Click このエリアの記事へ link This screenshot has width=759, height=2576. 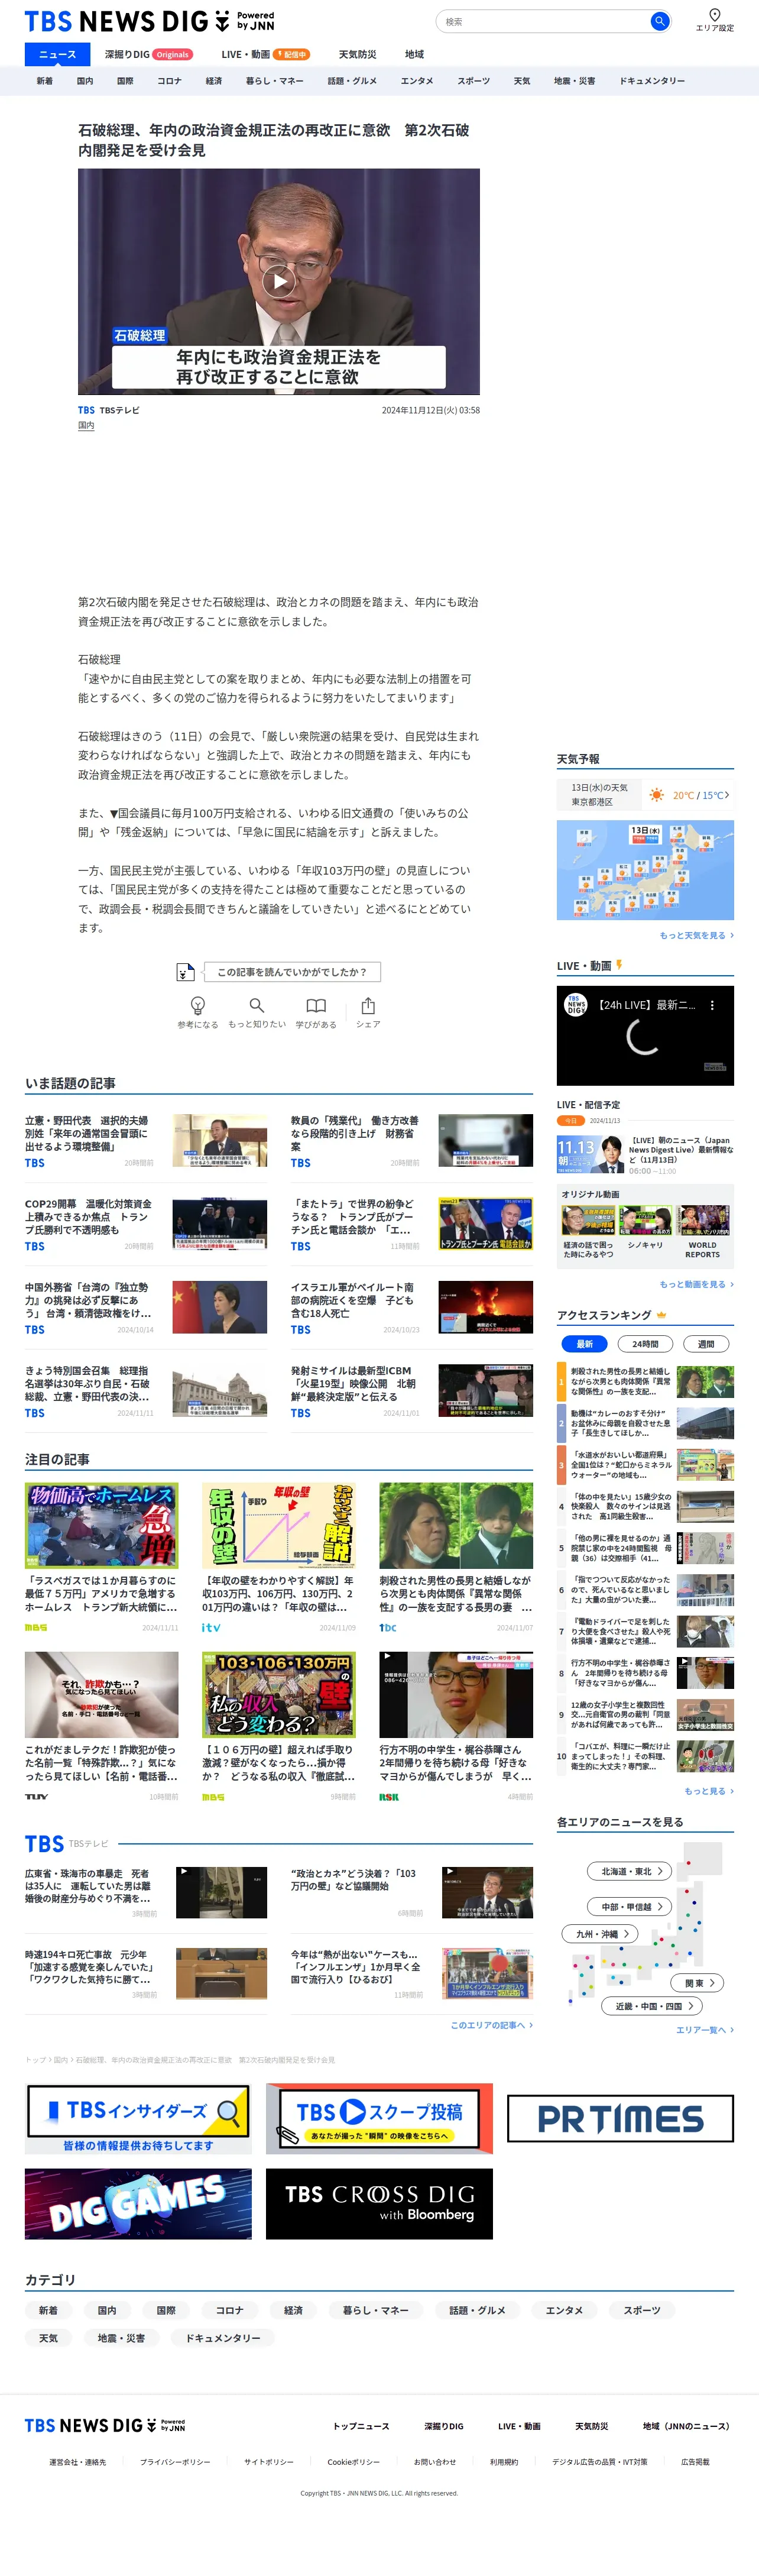point(491,2025)
